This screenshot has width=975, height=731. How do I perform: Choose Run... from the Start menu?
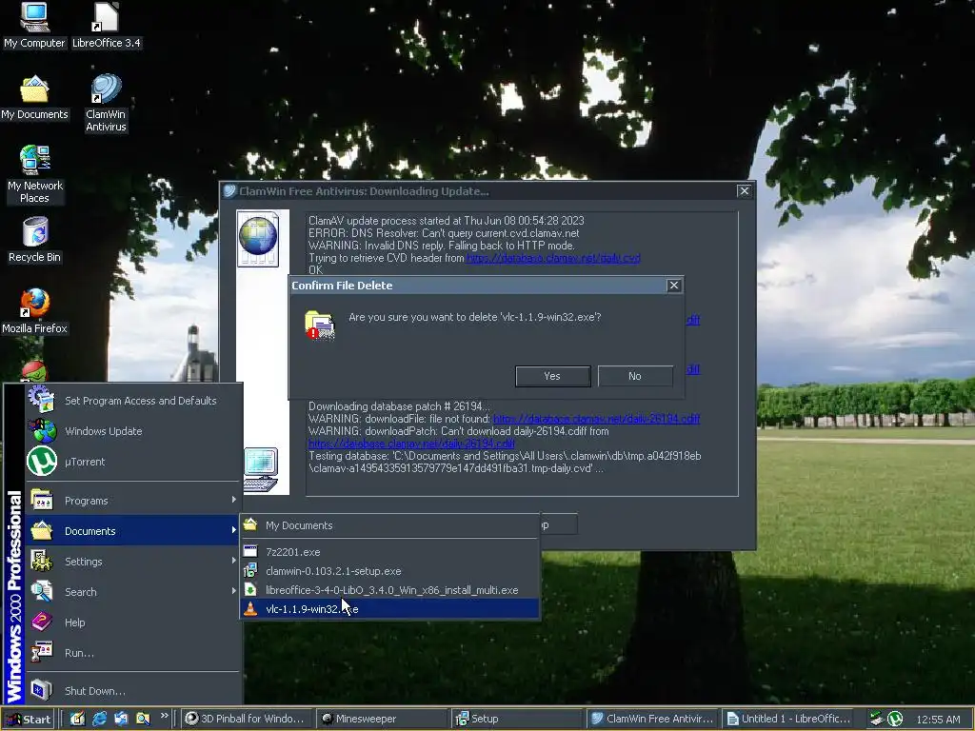pos(132,653)
